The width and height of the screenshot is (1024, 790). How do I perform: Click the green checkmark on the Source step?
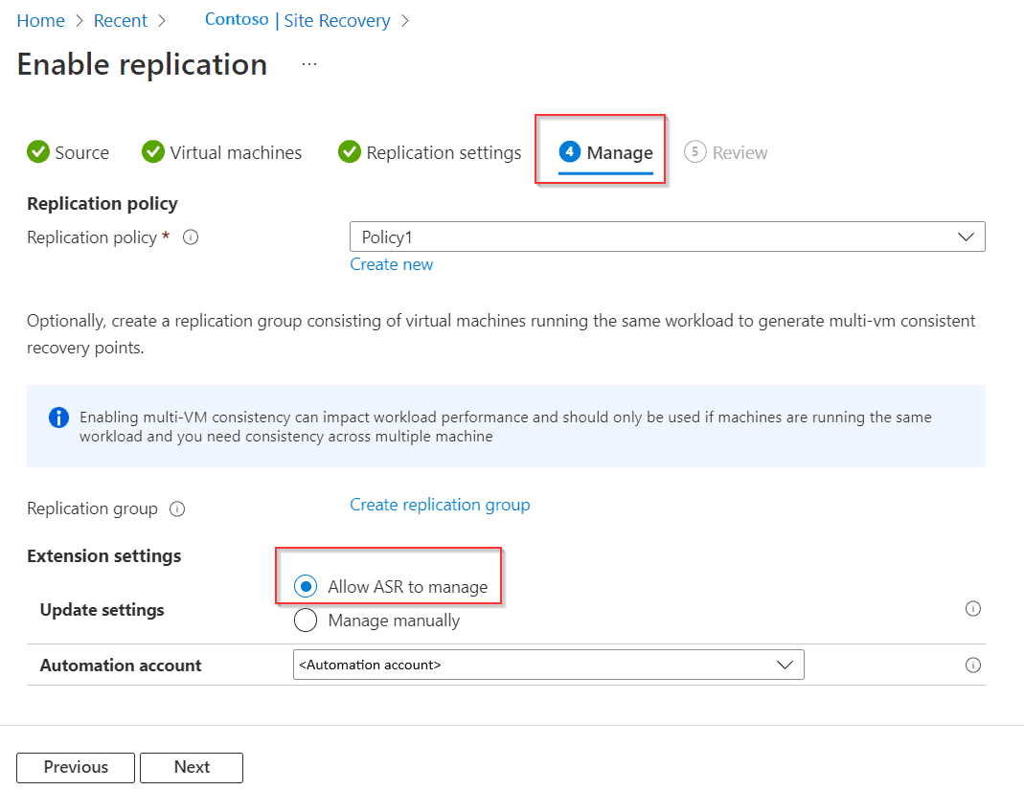tap(37, 151)
